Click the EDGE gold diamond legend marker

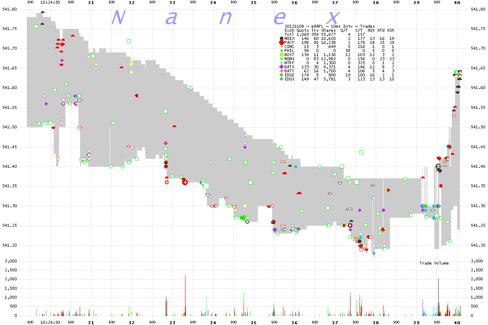click(x=281, y=75)
